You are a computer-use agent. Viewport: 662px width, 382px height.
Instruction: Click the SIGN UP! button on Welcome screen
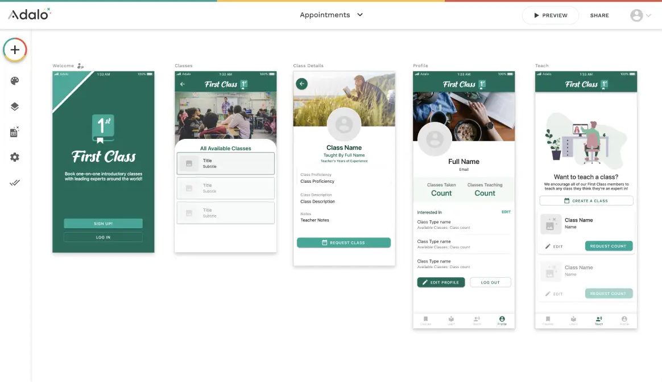[103, 224]
